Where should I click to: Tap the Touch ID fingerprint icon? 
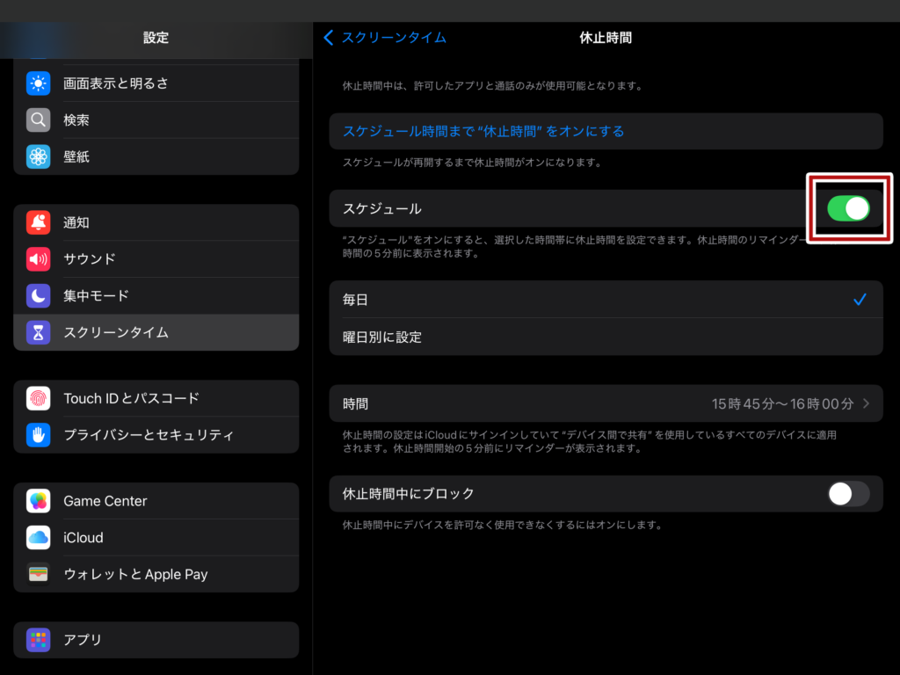click(x=38, y=398)
